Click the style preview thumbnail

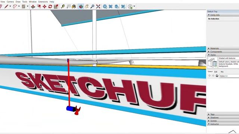(x=212, y=63)
